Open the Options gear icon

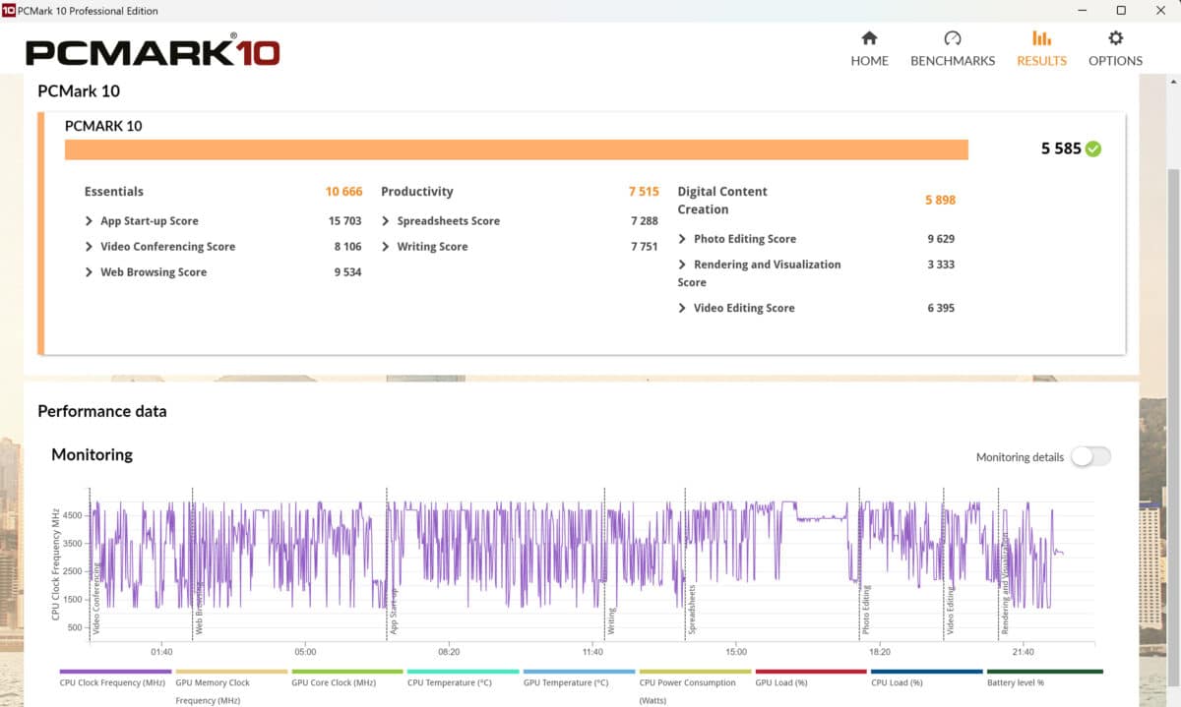(1115, 38)
